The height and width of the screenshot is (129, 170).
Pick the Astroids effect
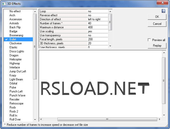(18, 23)
